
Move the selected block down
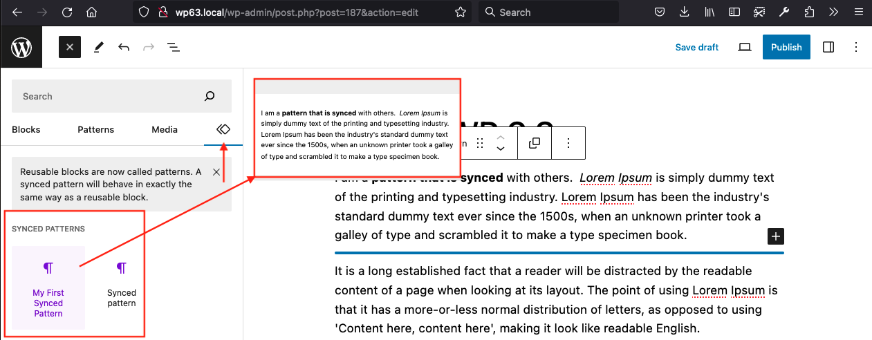click(501, 149)
